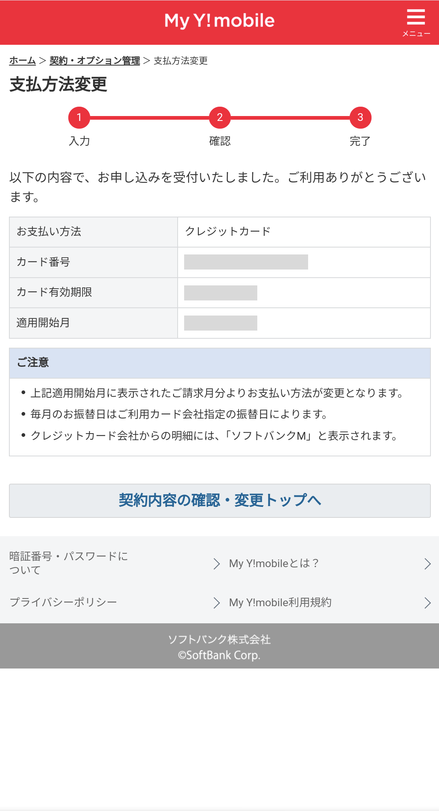Viewport: 439px width, 811px height.
Task: Open プライバシーポリシー footer link
Action: (63, 602)
